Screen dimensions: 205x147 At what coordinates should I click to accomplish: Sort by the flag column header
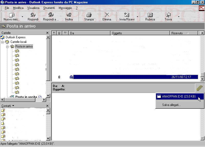(x=65, y=33)
